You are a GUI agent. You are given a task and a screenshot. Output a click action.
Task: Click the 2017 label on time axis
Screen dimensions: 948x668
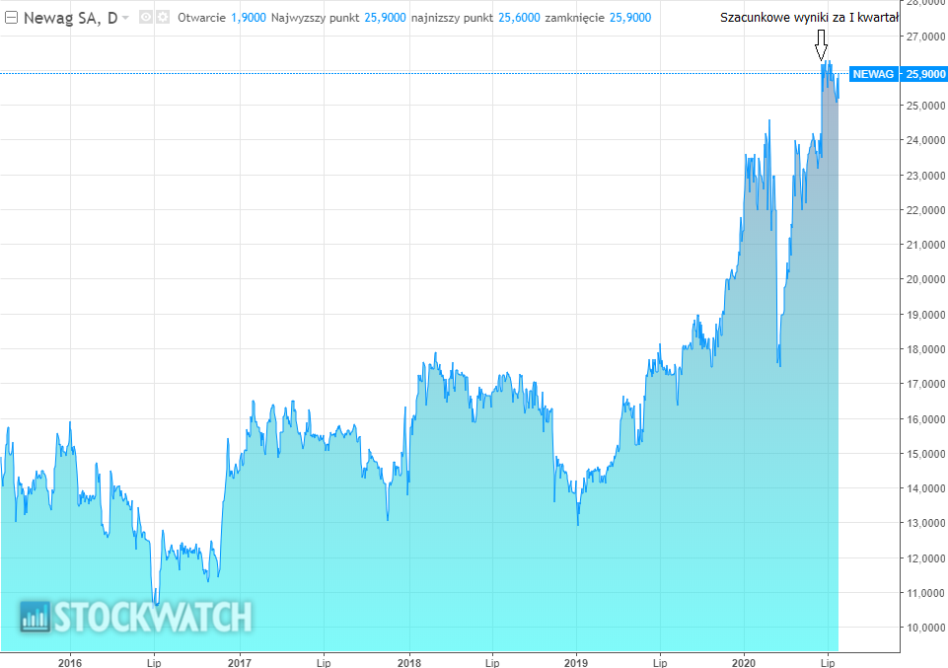(x=240, y=662)
